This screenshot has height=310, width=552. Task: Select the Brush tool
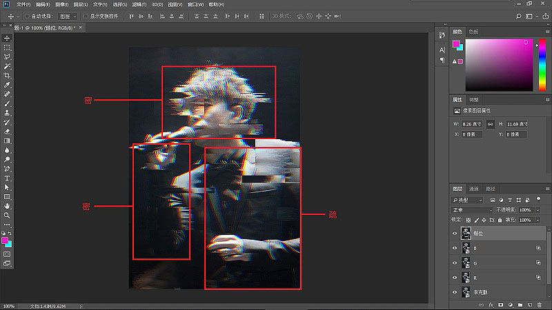coord(7,103)
